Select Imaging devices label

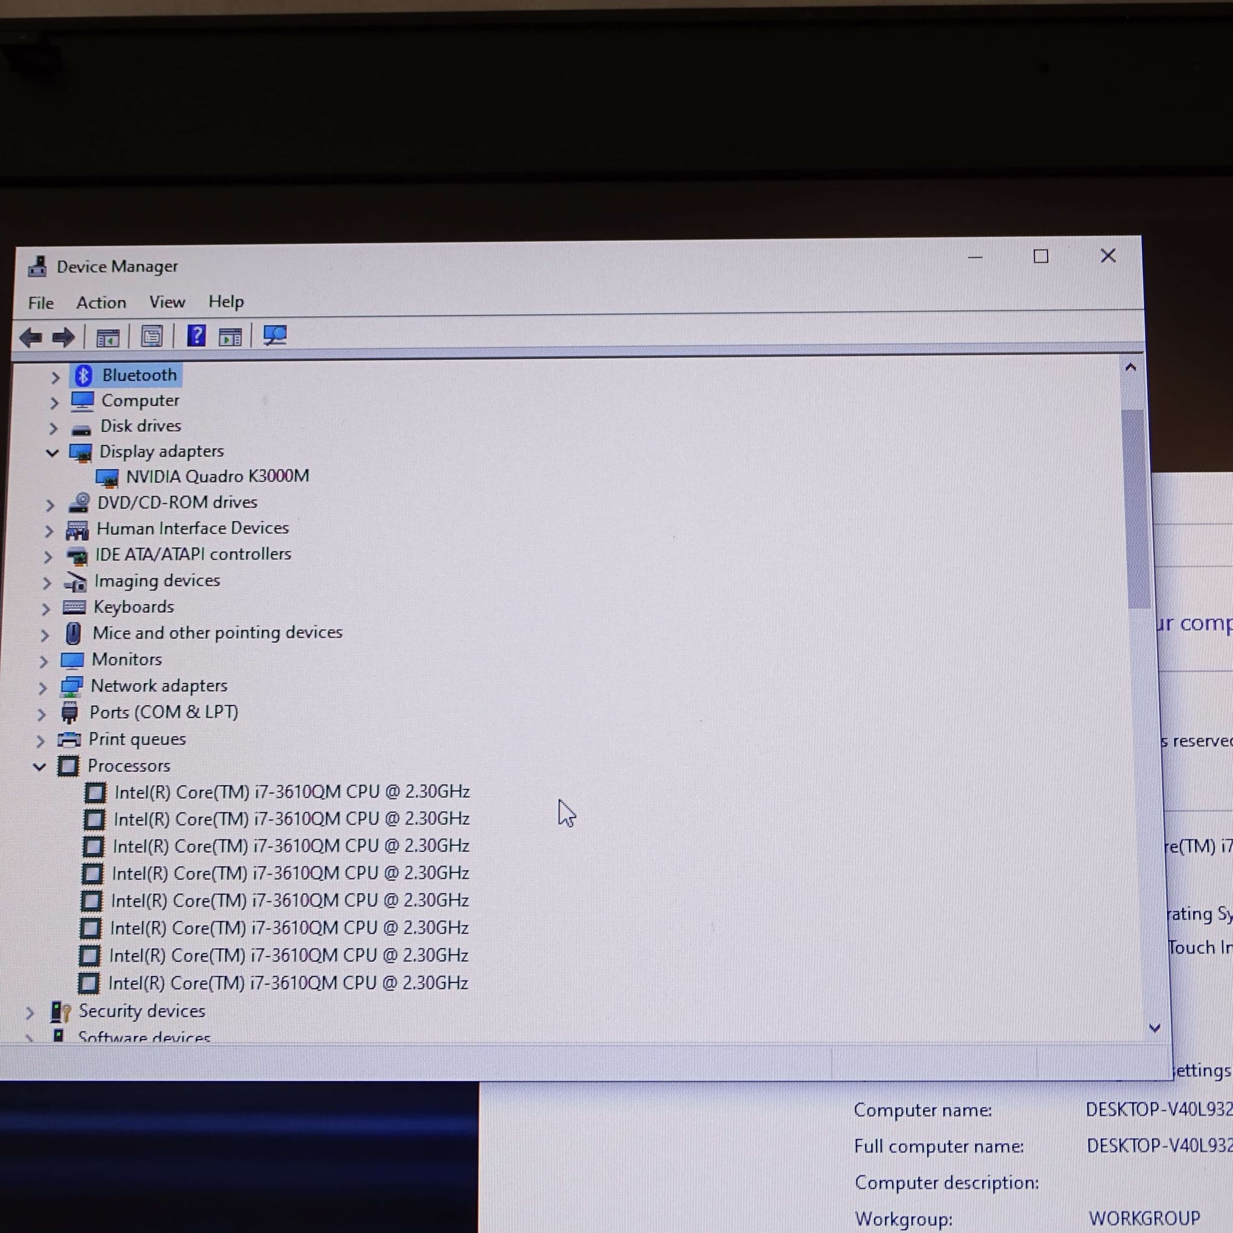(x=157, y=581)
